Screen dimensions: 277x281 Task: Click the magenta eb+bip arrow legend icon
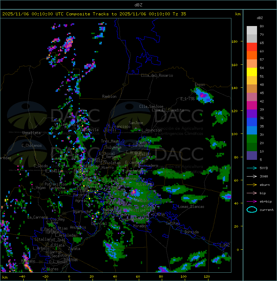(x=252, y=202)
